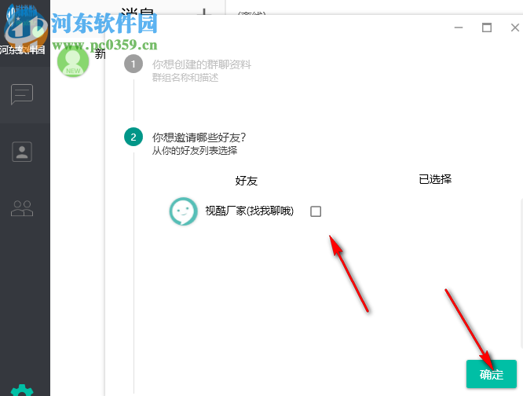Click the green NEW friend avatar
The width and height of the screenshot is (523, 396).
click(73, 62)
